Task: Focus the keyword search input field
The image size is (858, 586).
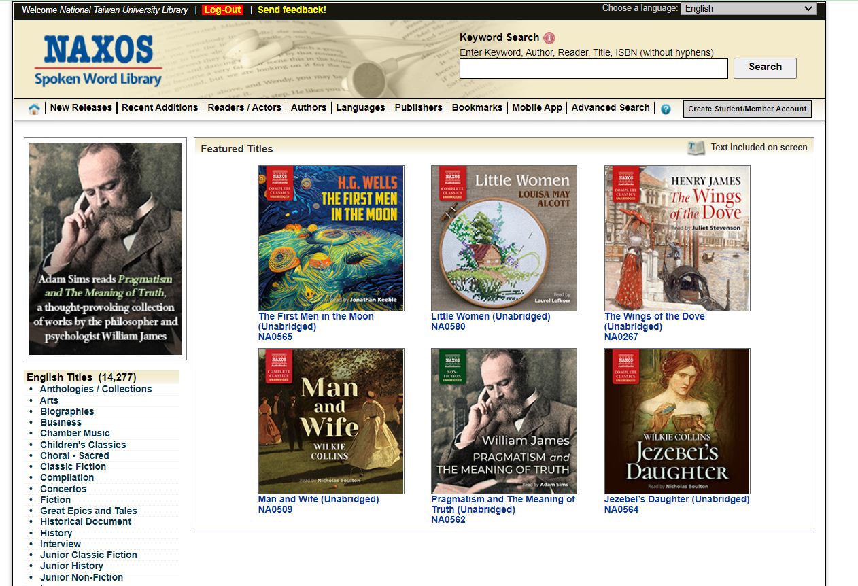Action: point(594,69)
